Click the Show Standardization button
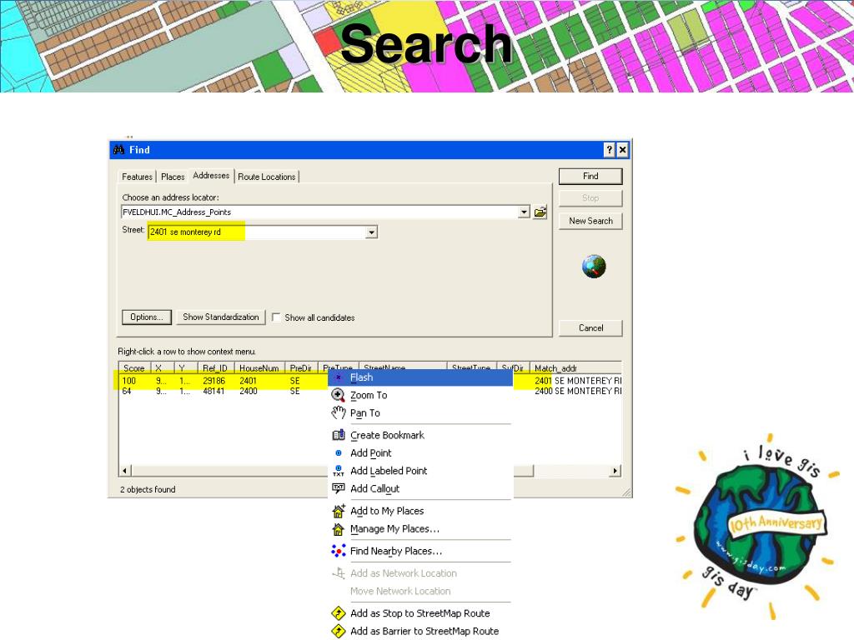 pos(220,317)
